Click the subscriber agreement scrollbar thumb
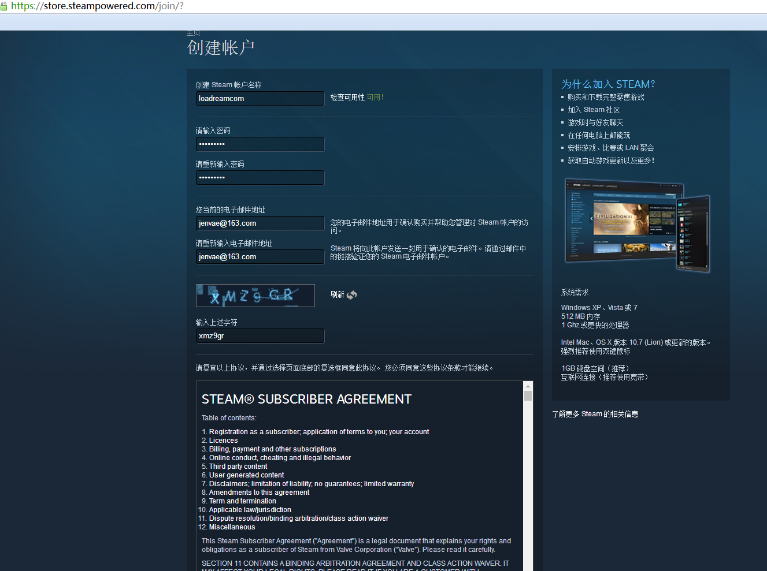Screen dimensions: 767x571 point(528,396)
